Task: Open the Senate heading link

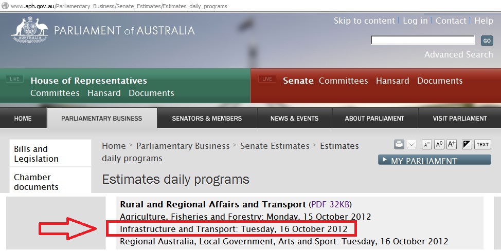Action: (x=298, y=81)
